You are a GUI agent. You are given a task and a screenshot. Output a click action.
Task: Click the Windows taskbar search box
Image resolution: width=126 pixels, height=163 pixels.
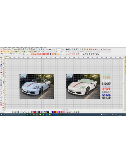pos(14,115)
